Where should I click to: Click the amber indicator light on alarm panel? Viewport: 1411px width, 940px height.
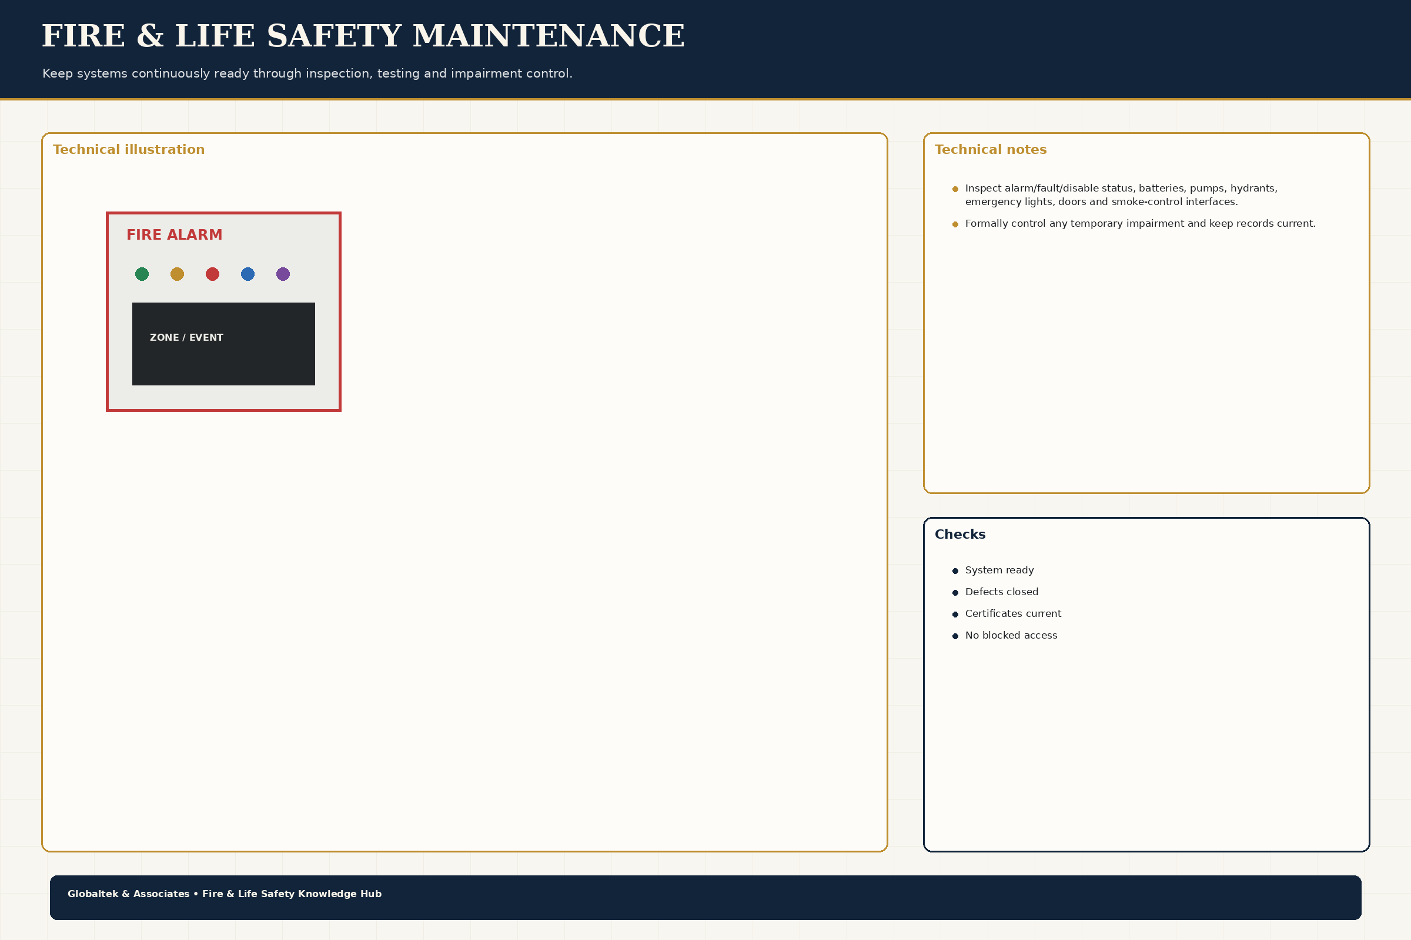(x=177, y=274)
